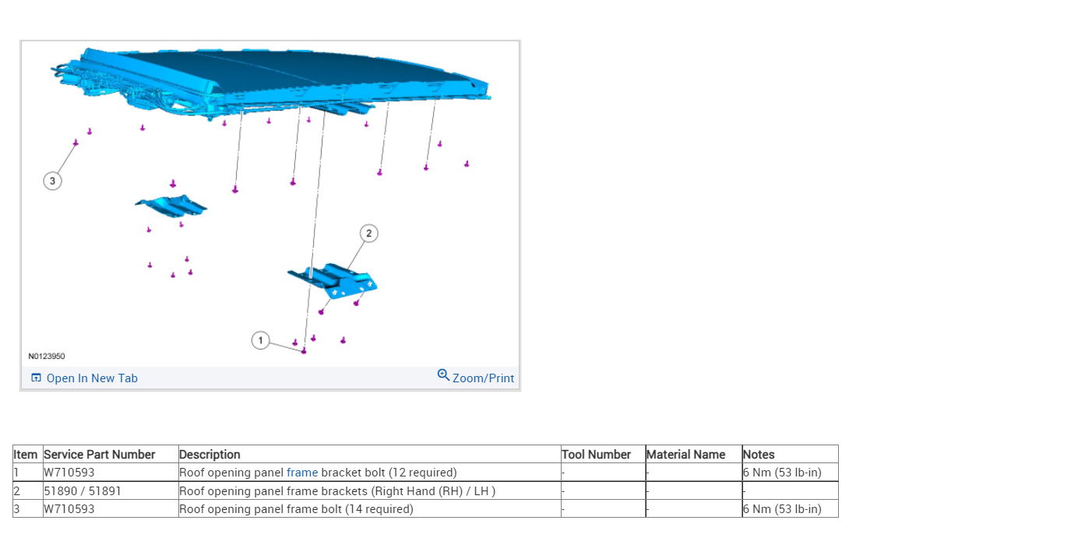Click the blue 'frame' hyperlink in row 1
Image resolution: width=1085 pixels, height=559 pixels.
click(x=302, y=473)
